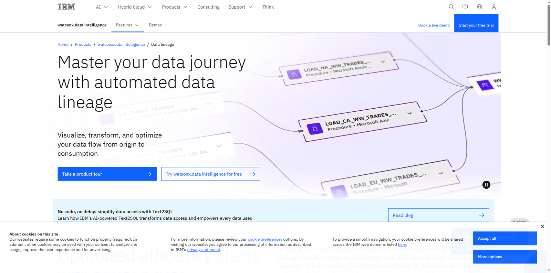Click the IBM logo

66,7
